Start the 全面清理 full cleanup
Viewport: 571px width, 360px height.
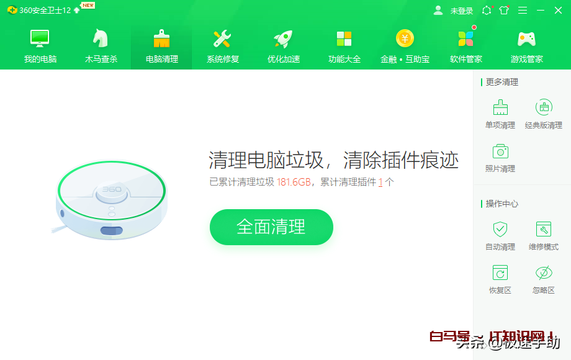click(271, 227)
